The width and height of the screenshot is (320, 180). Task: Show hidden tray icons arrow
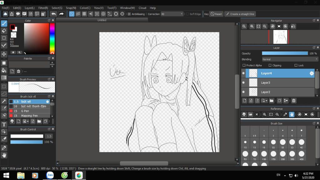pos(285,175)
